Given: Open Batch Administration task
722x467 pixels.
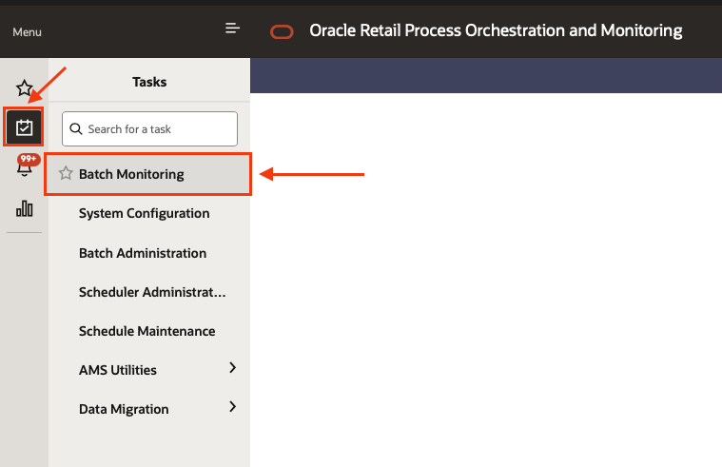Looking at the screenshot, I should pyautogui.click(x=143, y=253).
